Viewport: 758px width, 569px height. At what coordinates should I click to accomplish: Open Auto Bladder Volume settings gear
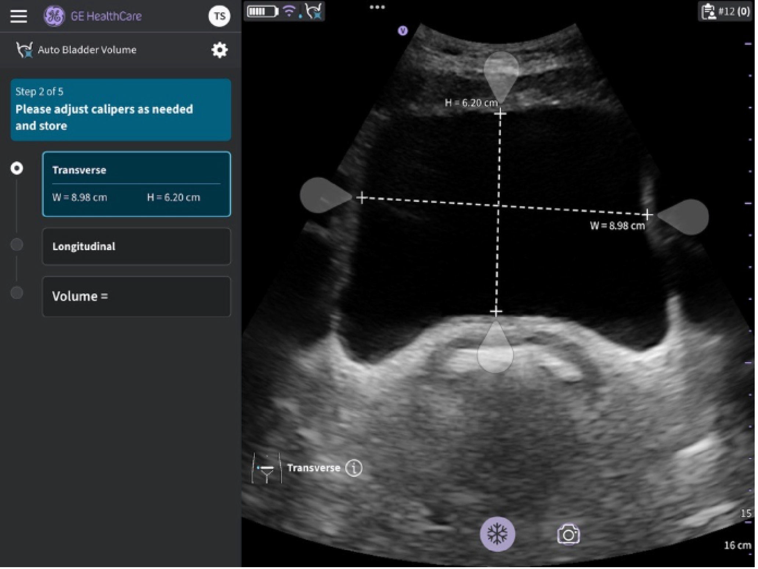pyautogui.click(x=220, y=50)
